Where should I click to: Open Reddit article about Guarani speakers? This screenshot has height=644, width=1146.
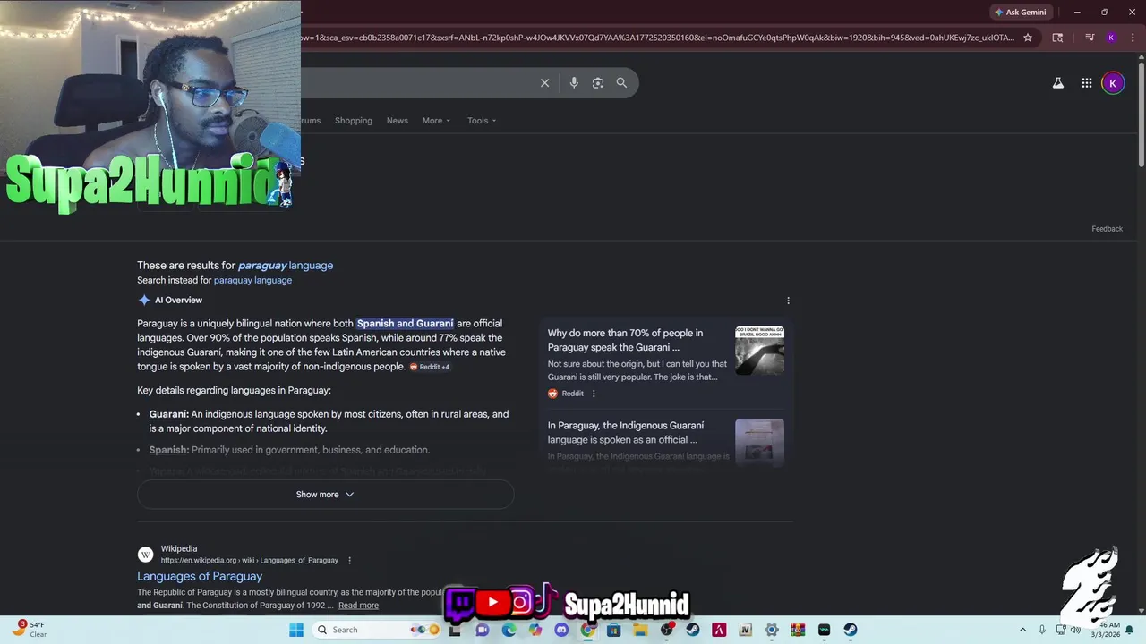625,341
